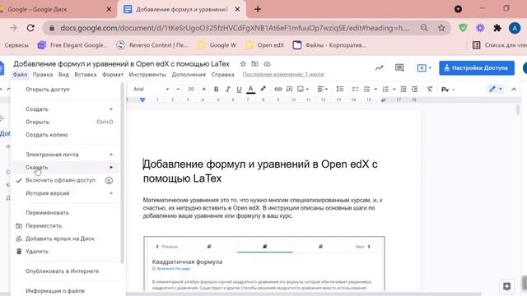
Task: Expand the Электронная почта submenu
Action: (x=66, y=155)
